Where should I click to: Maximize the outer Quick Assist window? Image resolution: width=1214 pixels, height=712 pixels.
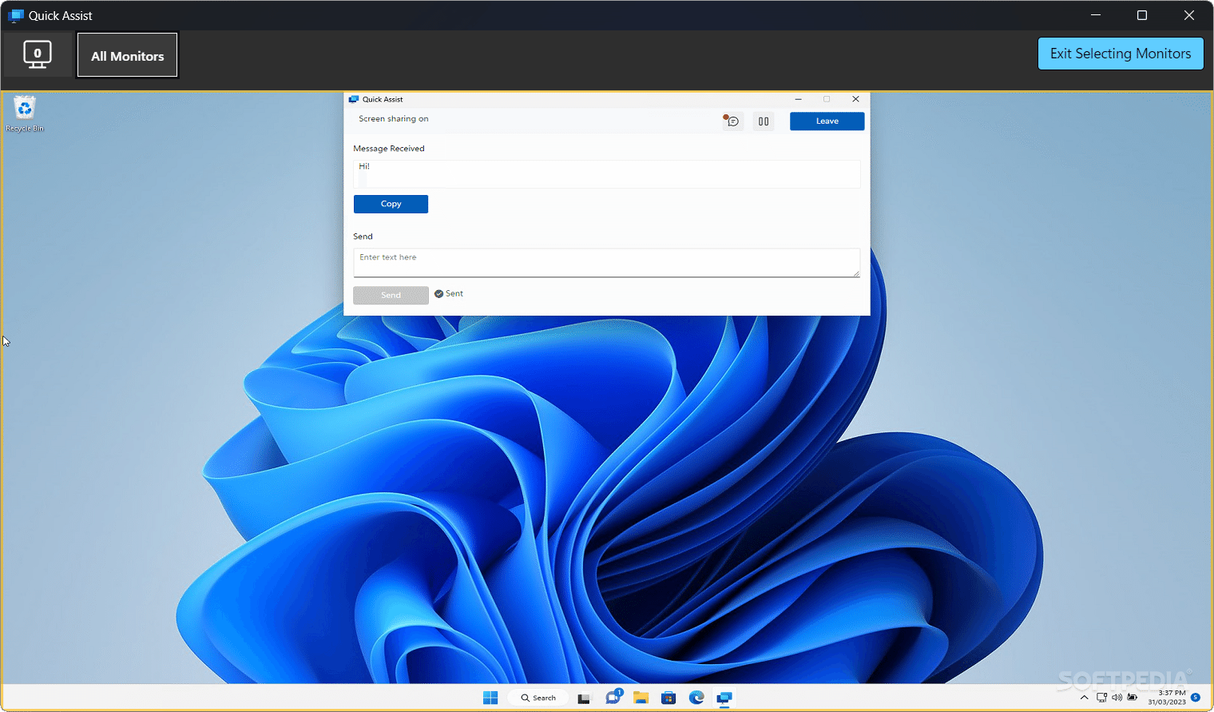click(x=1142, y=15)
